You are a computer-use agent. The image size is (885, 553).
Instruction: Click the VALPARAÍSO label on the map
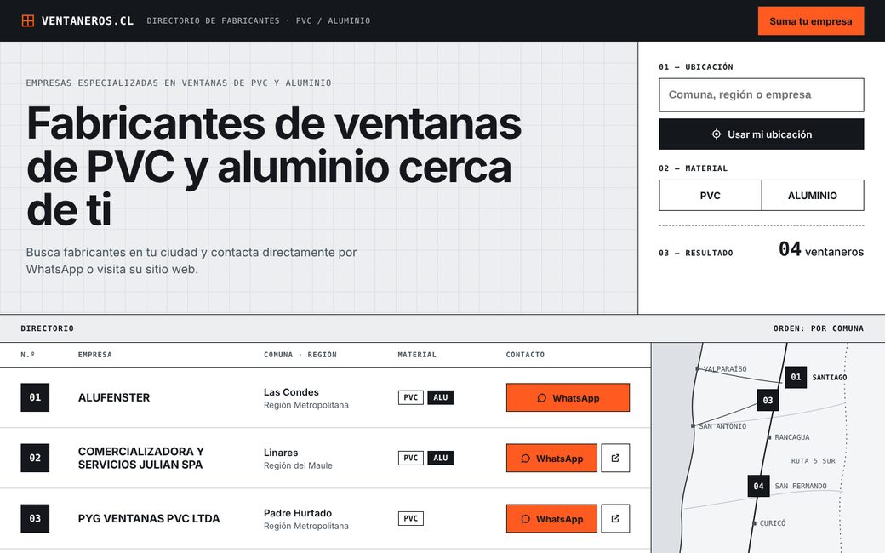(725, 369)
